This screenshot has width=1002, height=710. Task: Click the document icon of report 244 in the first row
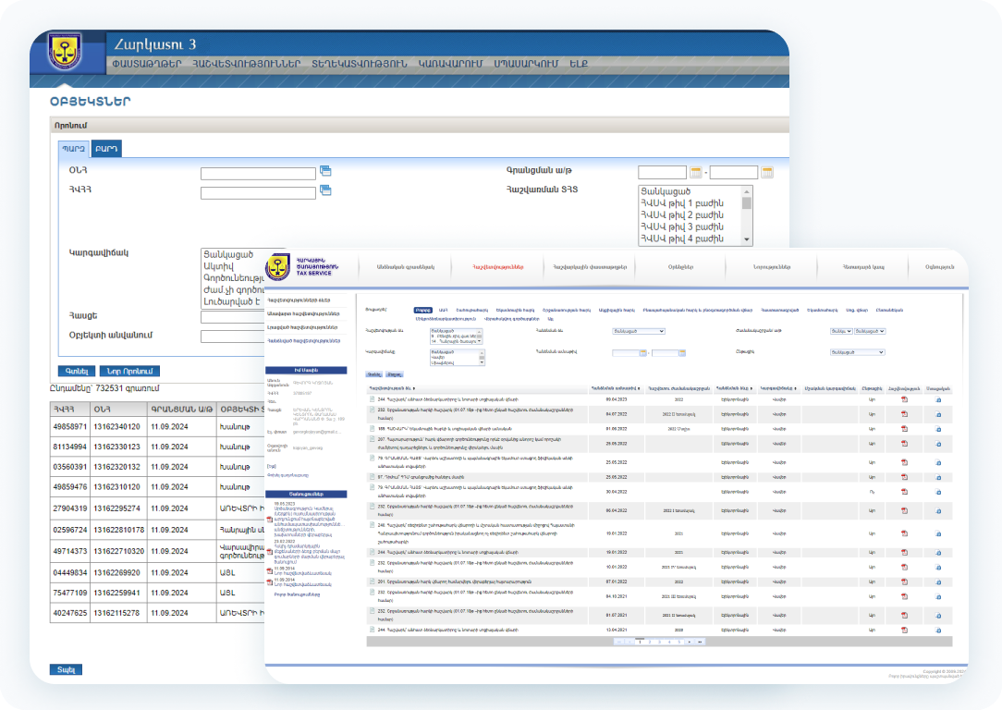pyautogui.click(x=373, y=399)
